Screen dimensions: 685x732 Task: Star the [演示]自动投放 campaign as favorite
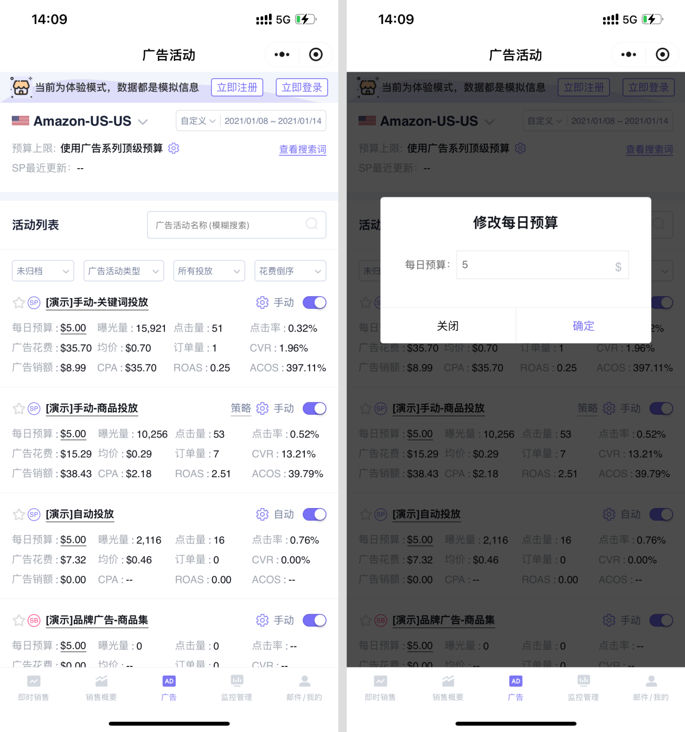(x=18, y=514)
